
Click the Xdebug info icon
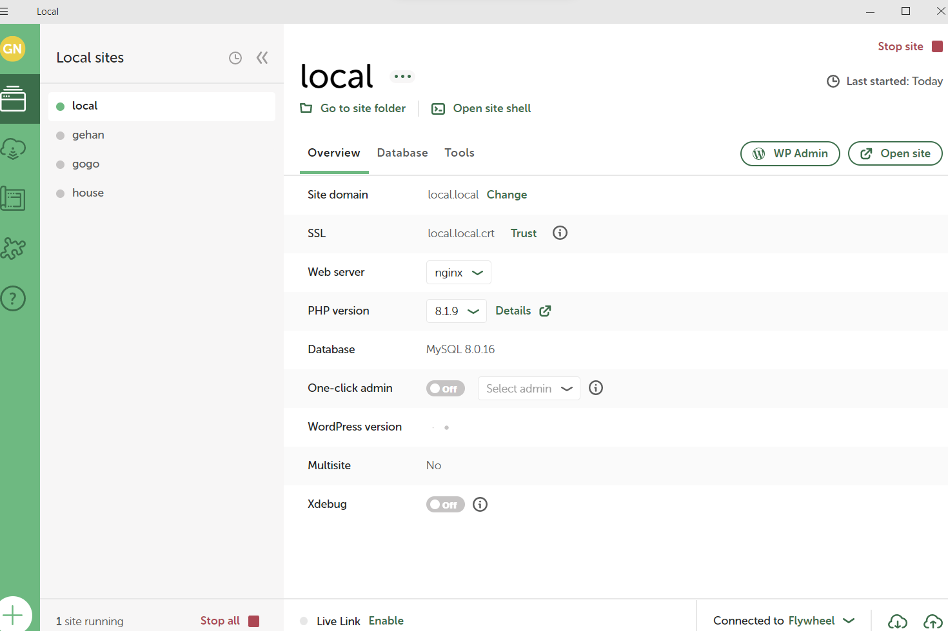click(480, 504)
